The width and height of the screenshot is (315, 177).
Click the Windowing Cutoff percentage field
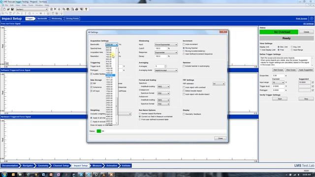[161, 49]
